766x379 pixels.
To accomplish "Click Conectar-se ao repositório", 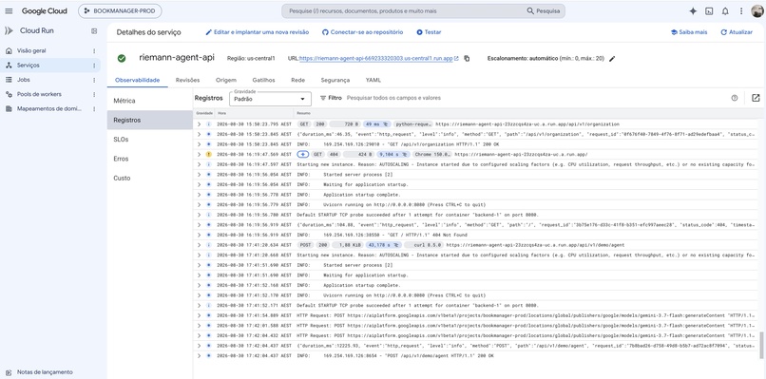I will click(x=362, y=32).
